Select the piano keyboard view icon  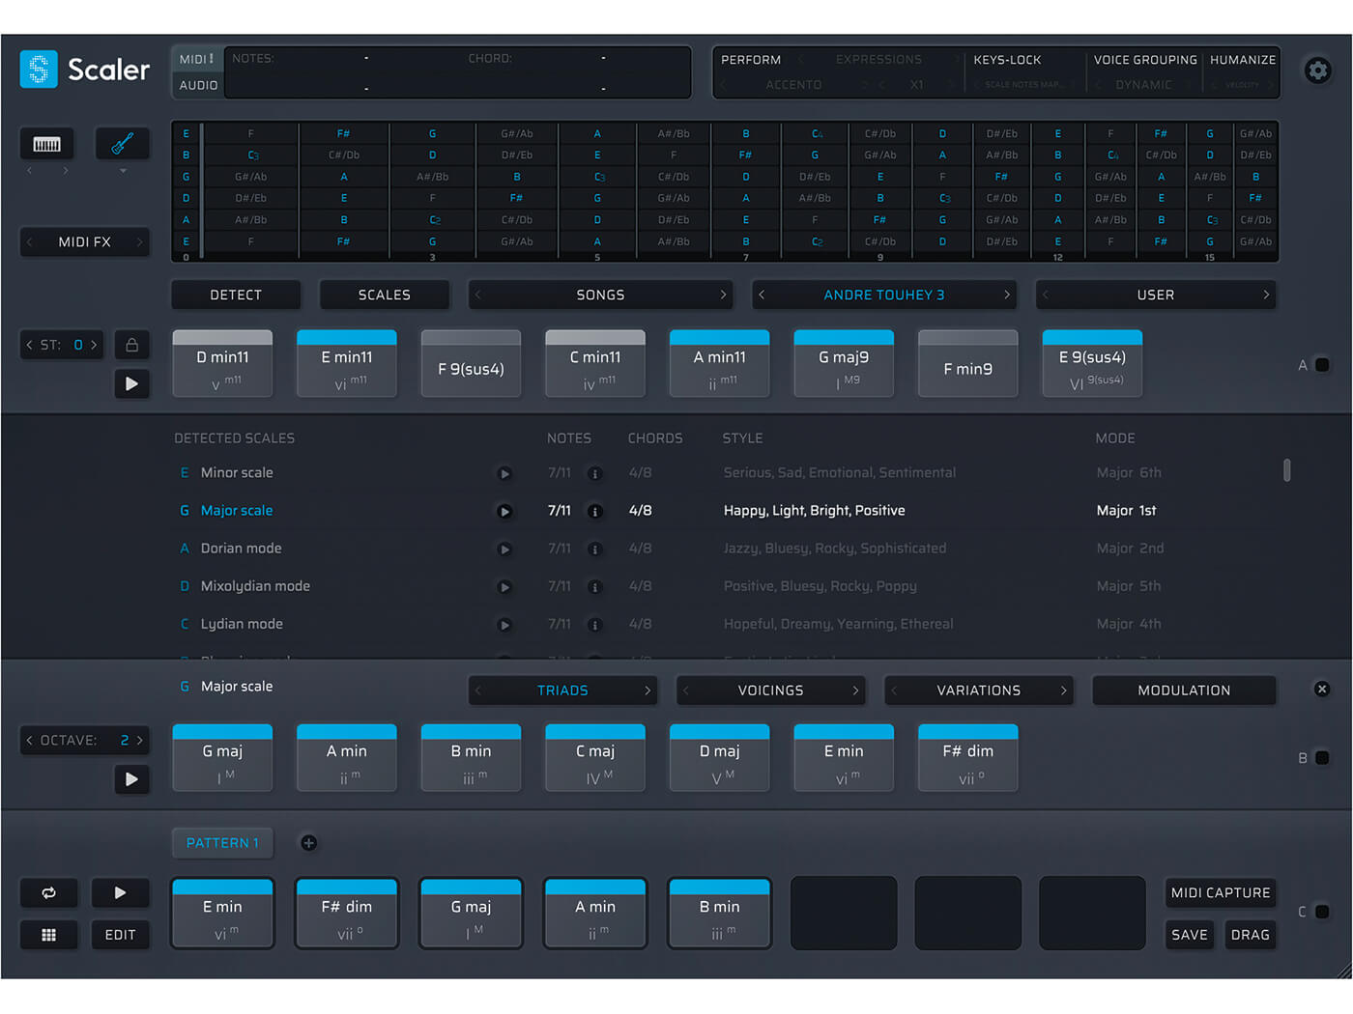(45, 142)
